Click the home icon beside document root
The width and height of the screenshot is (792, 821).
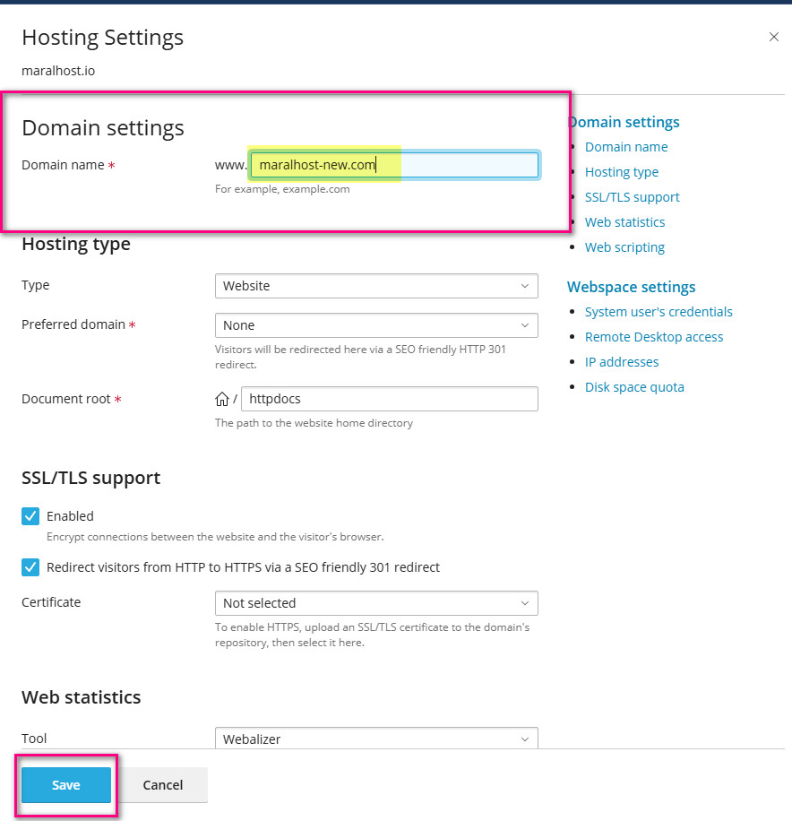[222, 400]
